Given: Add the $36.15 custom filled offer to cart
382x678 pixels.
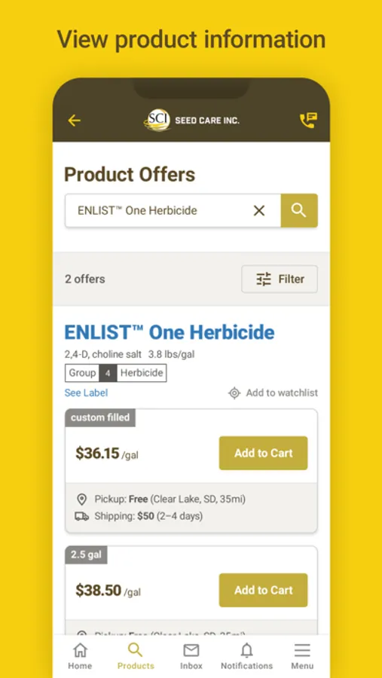Looking at the screenshot, I should [x=263, y=453].
